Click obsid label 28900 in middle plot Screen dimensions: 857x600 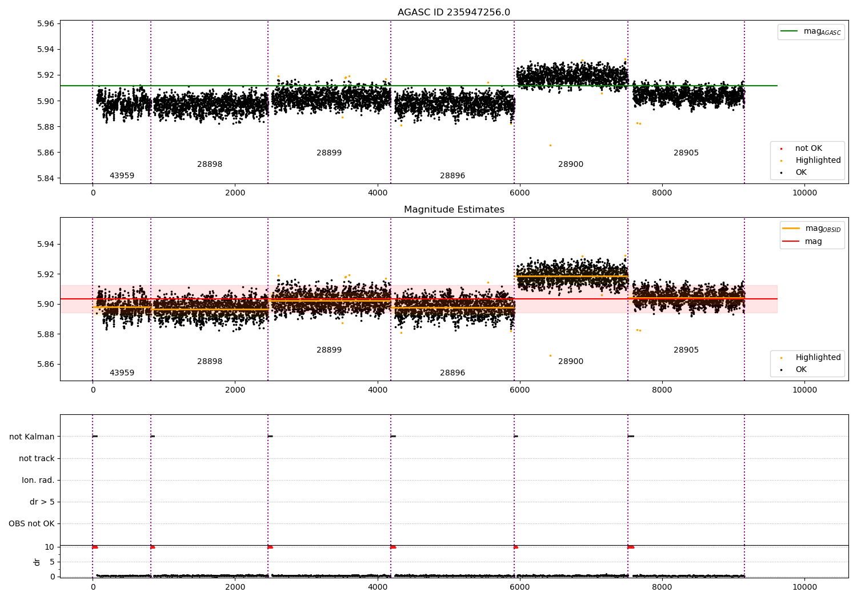571,362
